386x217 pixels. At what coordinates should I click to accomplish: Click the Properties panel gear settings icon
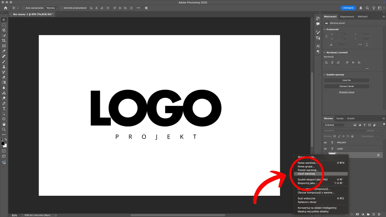point(146,8)
